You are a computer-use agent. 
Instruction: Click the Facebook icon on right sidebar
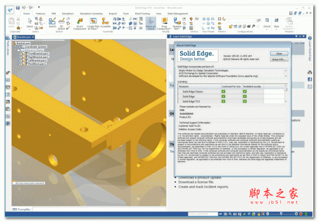310,79
